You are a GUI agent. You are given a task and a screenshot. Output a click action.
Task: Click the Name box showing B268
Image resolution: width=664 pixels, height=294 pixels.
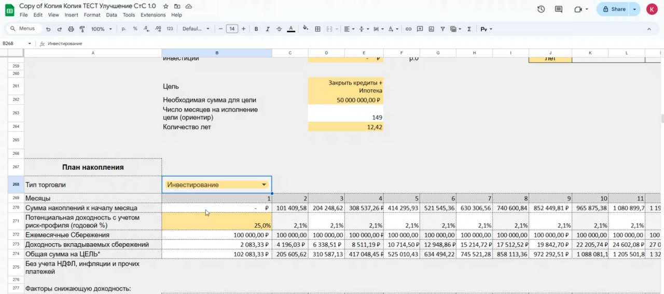click(x=14, y=43)
